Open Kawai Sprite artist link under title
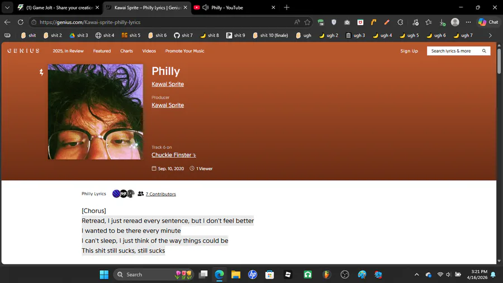Viewport: 503px width, 283px height. point(168,84)
